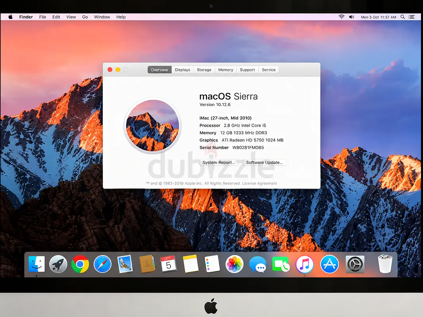Open Finder from the Dock
Screen dimensions: 423x317
37,264
